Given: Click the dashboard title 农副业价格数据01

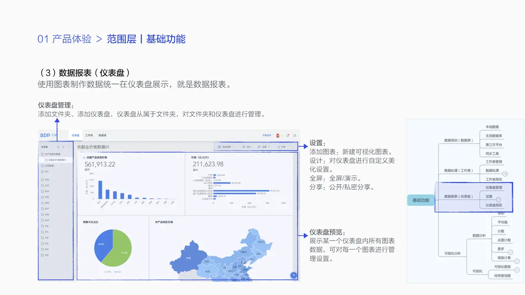Looking at the screenshot, I should [93, 147].
